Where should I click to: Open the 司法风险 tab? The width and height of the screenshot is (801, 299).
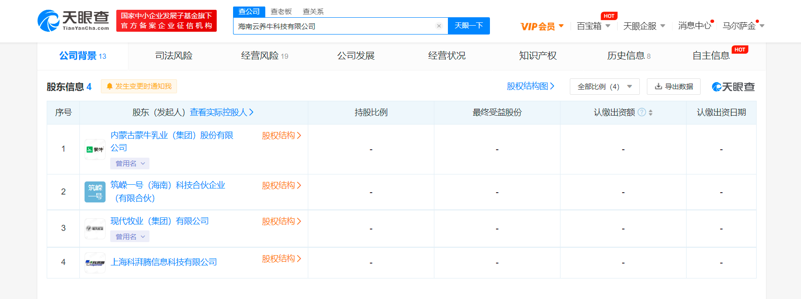pos(174,56)
